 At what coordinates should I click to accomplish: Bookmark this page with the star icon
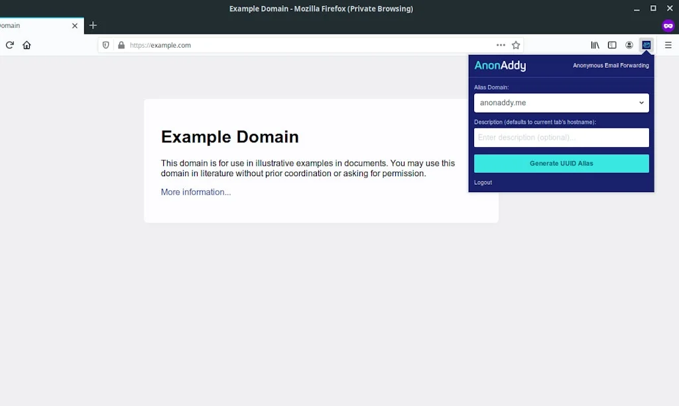[516, 45]
